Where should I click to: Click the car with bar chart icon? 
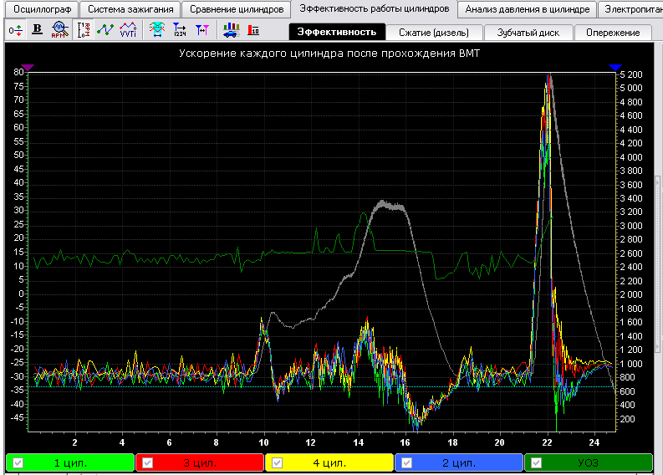click(x=232, y=30)
